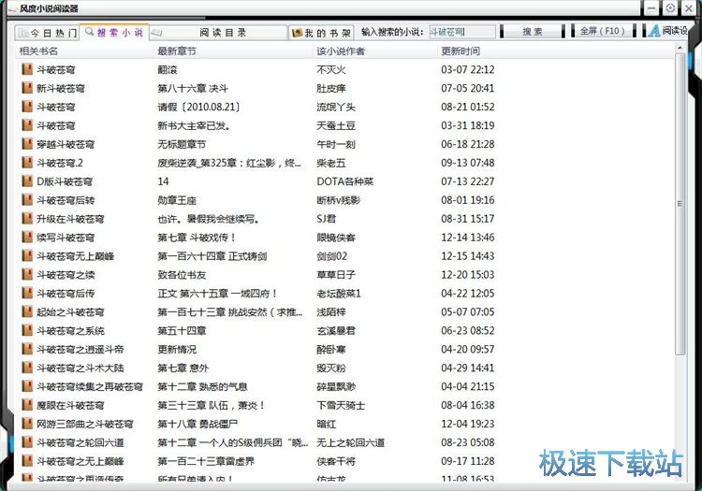Click book icon of 斗破苍穹 by 天蚕土豆
This screenshot has height=491, width=702.
pyautogui.click(x=27, y=125)
